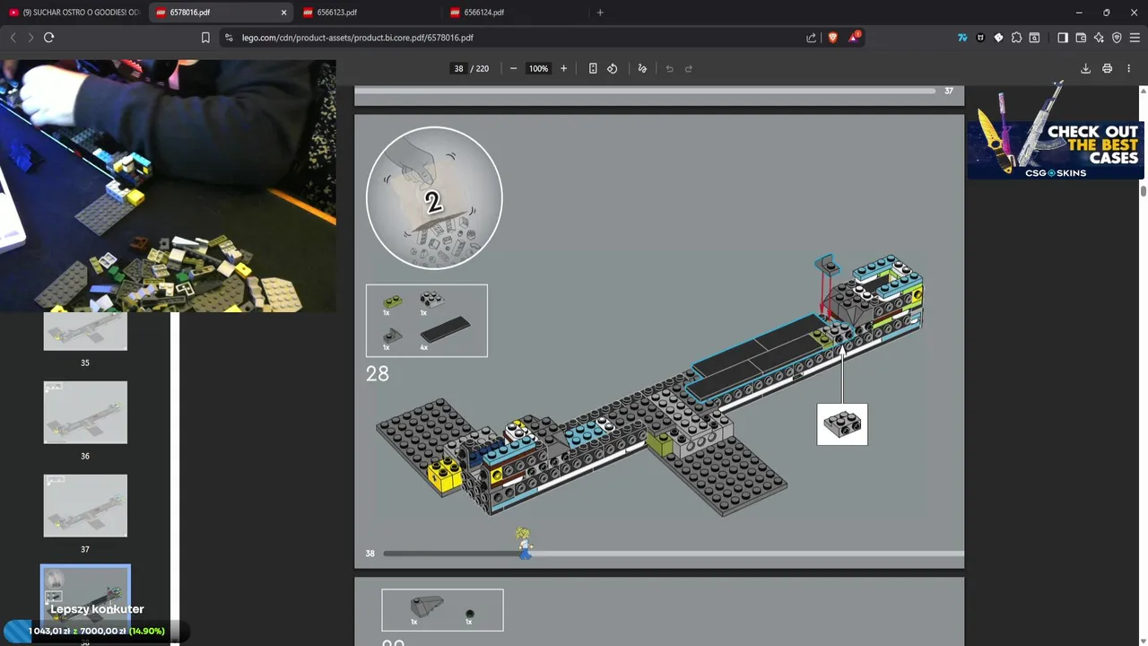Print the PDF document
Viewport: 1148px width, 646px height.
click(1108, 68)
